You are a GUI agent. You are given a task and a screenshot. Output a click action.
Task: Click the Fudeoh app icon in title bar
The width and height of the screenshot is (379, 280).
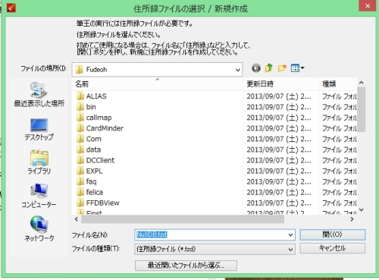point(11,8)
